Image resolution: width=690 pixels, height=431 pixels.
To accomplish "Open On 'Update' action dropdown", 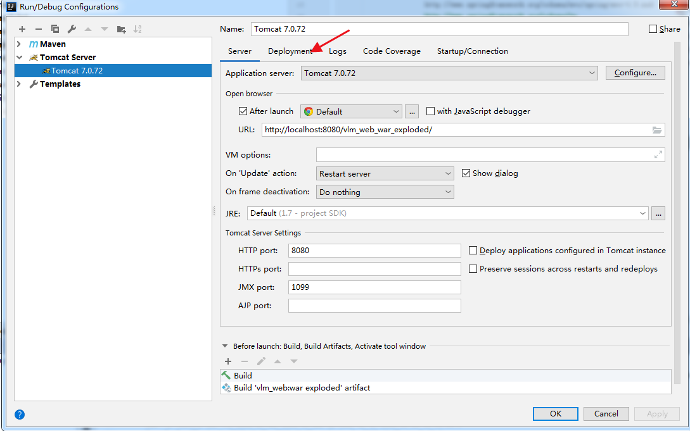I will point(385,173).
